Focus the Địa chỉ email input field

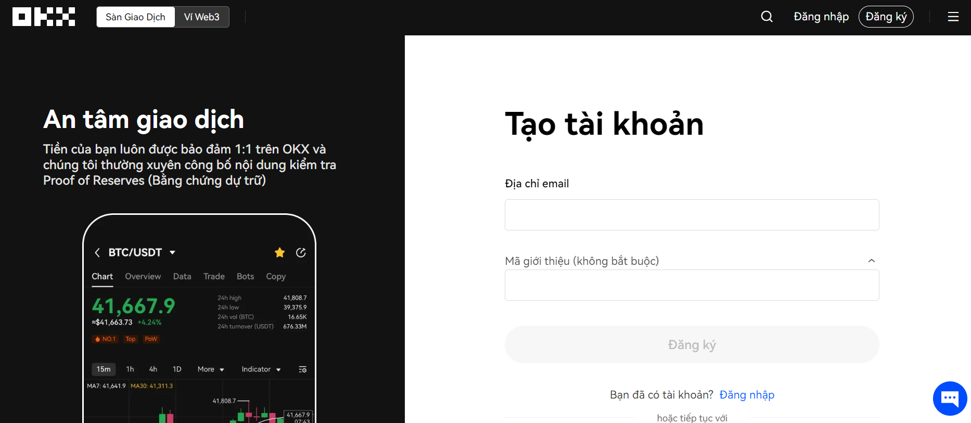[x=692, y=215]
